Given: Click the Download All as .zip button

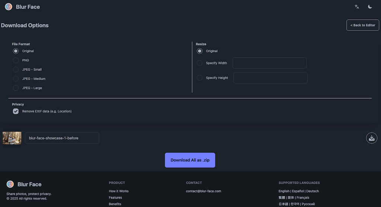Looking at the screenshot, I should [190, 160].
